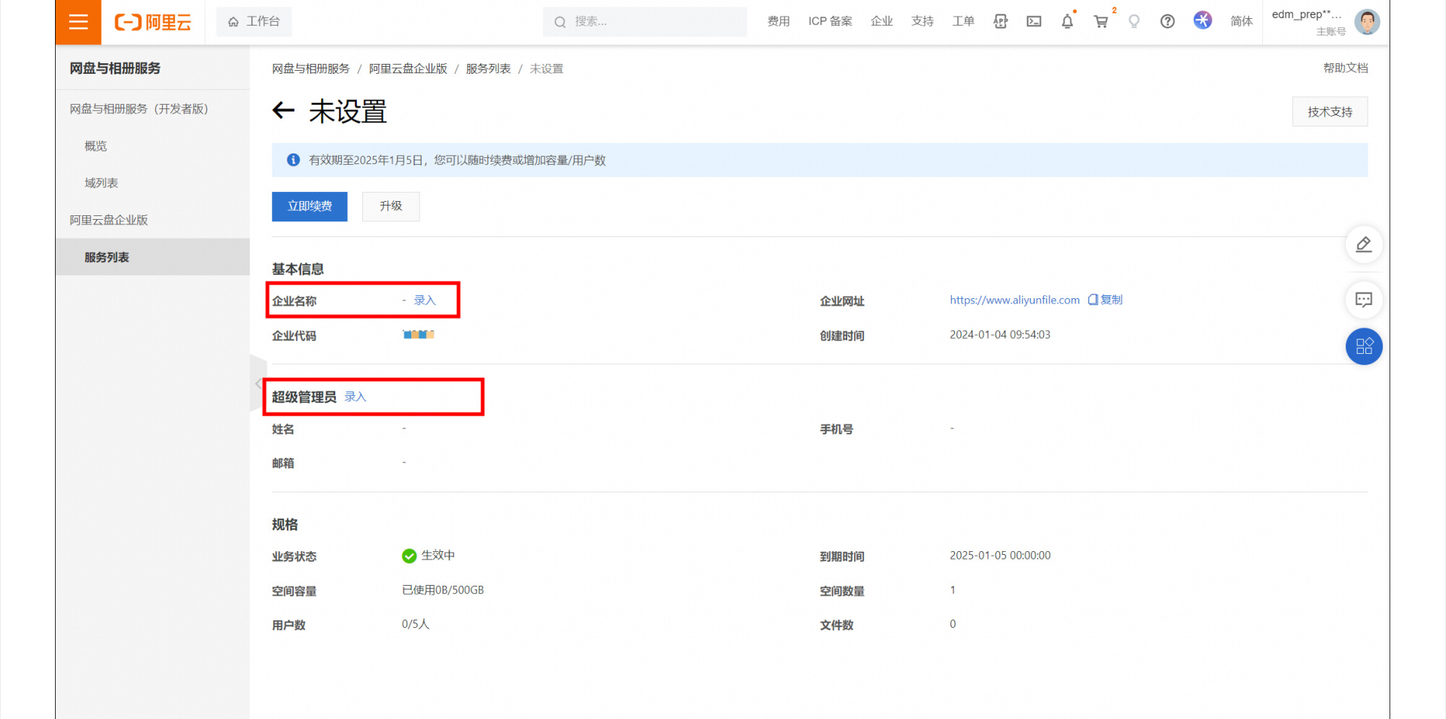
Task: Select the expiry time 2025-01-05 00:00:00
Action: pos(1000,555)
